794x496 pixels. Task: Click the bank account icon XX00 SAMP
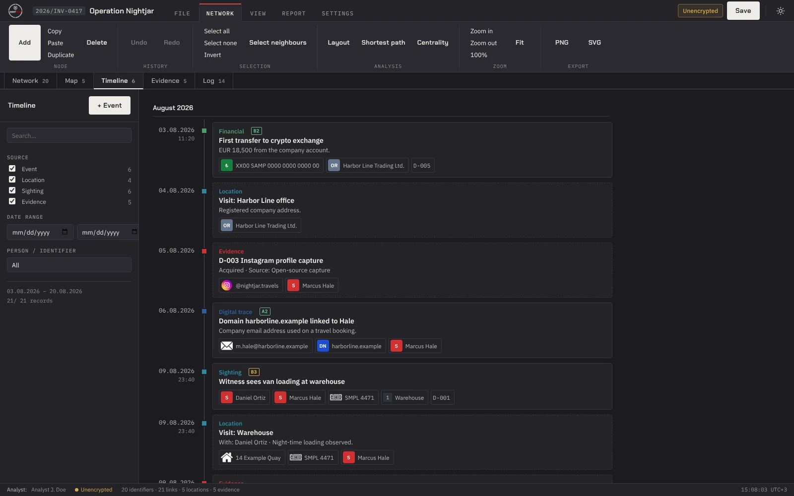(x=227, y=166)
